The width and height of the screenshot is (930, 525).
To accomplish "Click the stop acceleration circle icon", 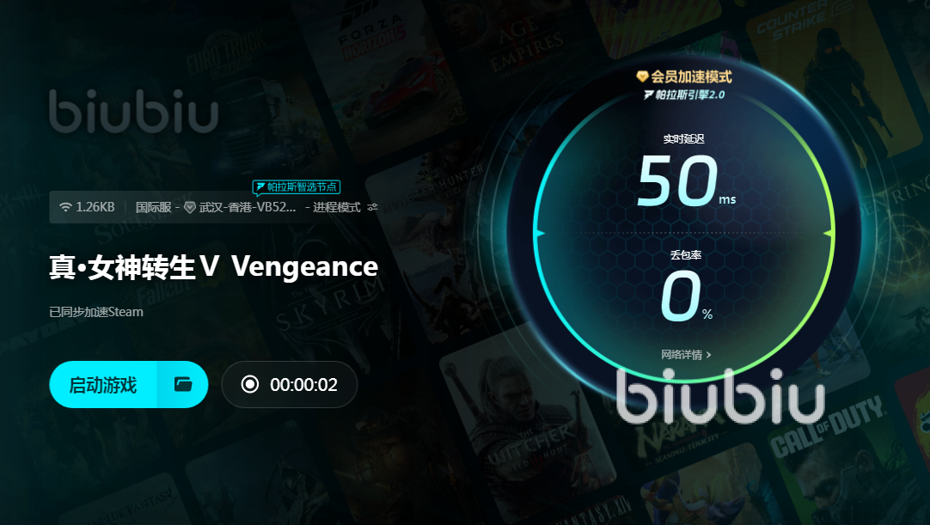I will (x=250, y=384).
